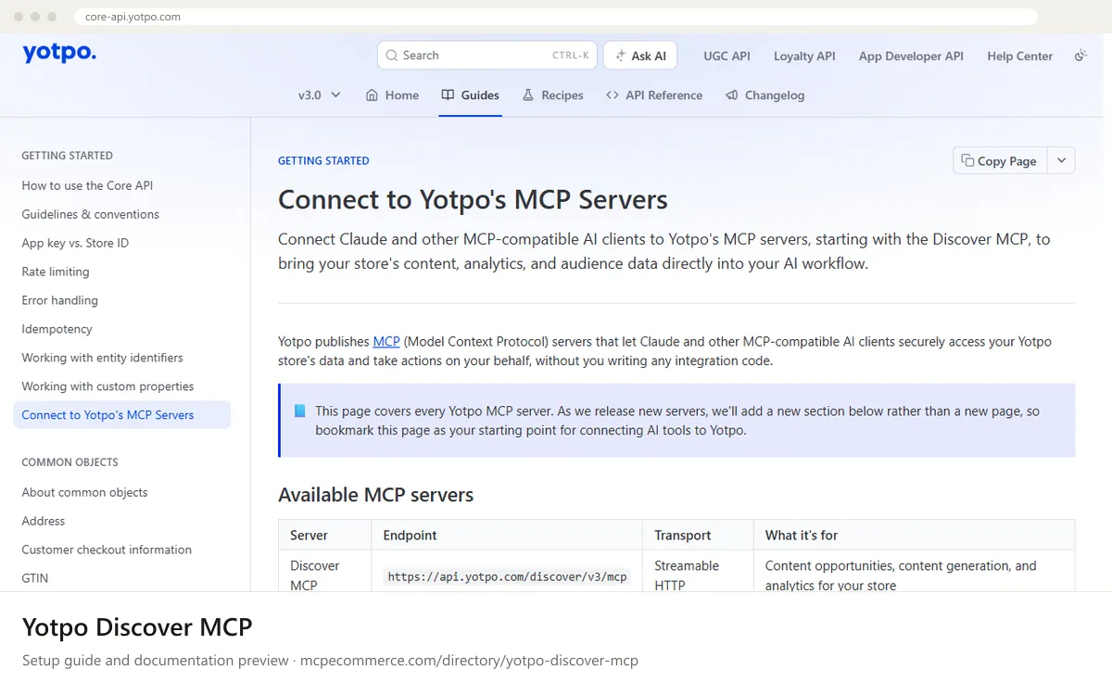Select Connect to Yotpo's MCP Servers sidebar item
The image size is (1112, 695).
(121, 415)
